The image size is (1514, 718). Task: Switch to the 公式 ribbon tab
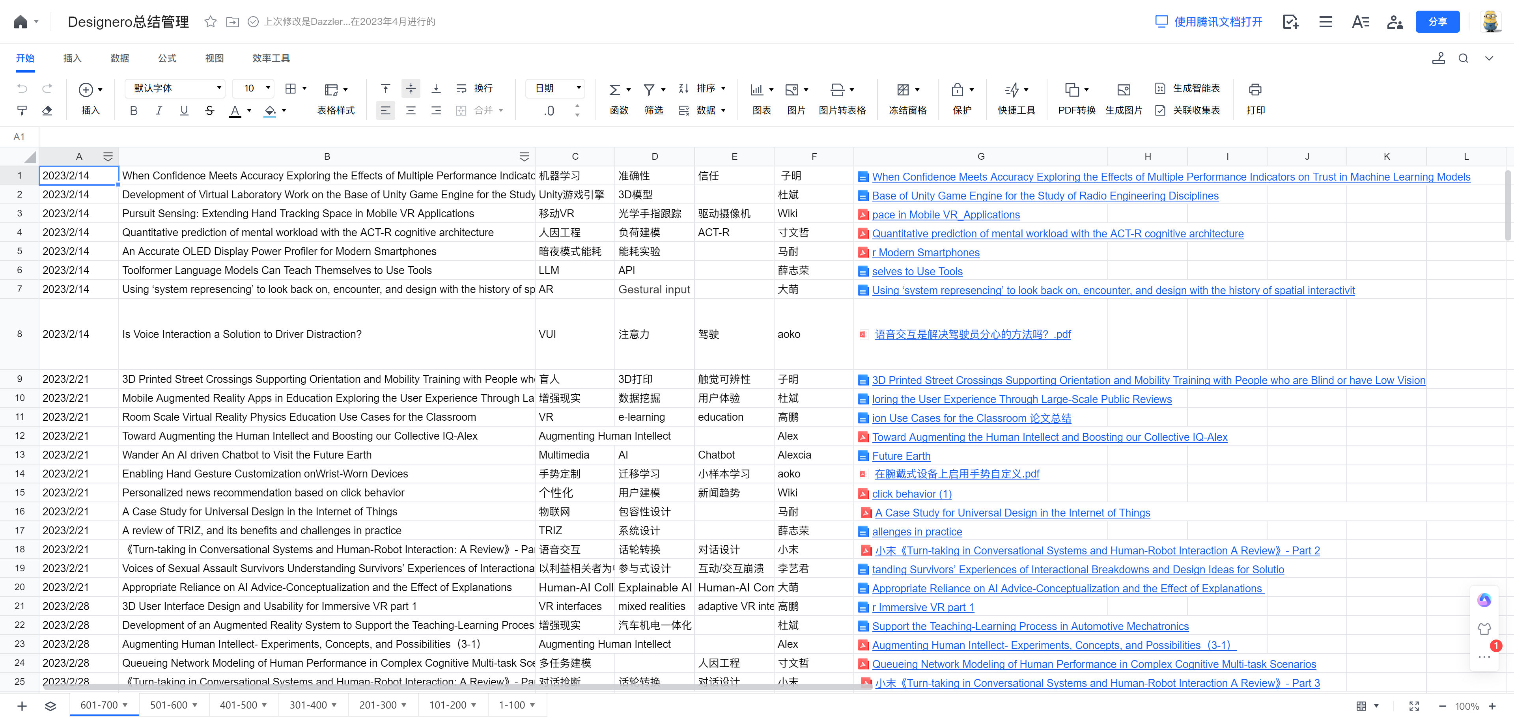[167, 58]
